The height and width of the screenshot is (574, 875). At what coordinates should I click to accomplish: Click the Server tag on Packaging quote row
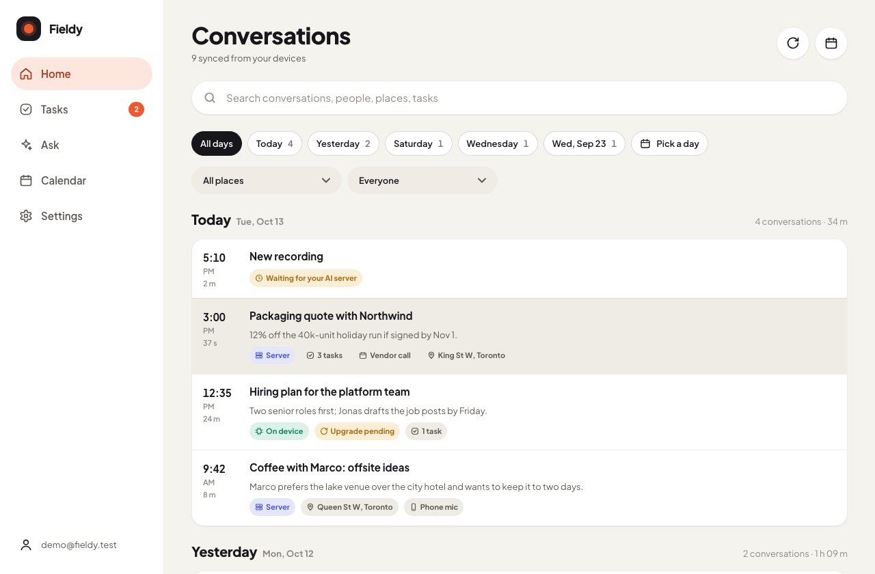pyautogui.click(x=272, y=355)
